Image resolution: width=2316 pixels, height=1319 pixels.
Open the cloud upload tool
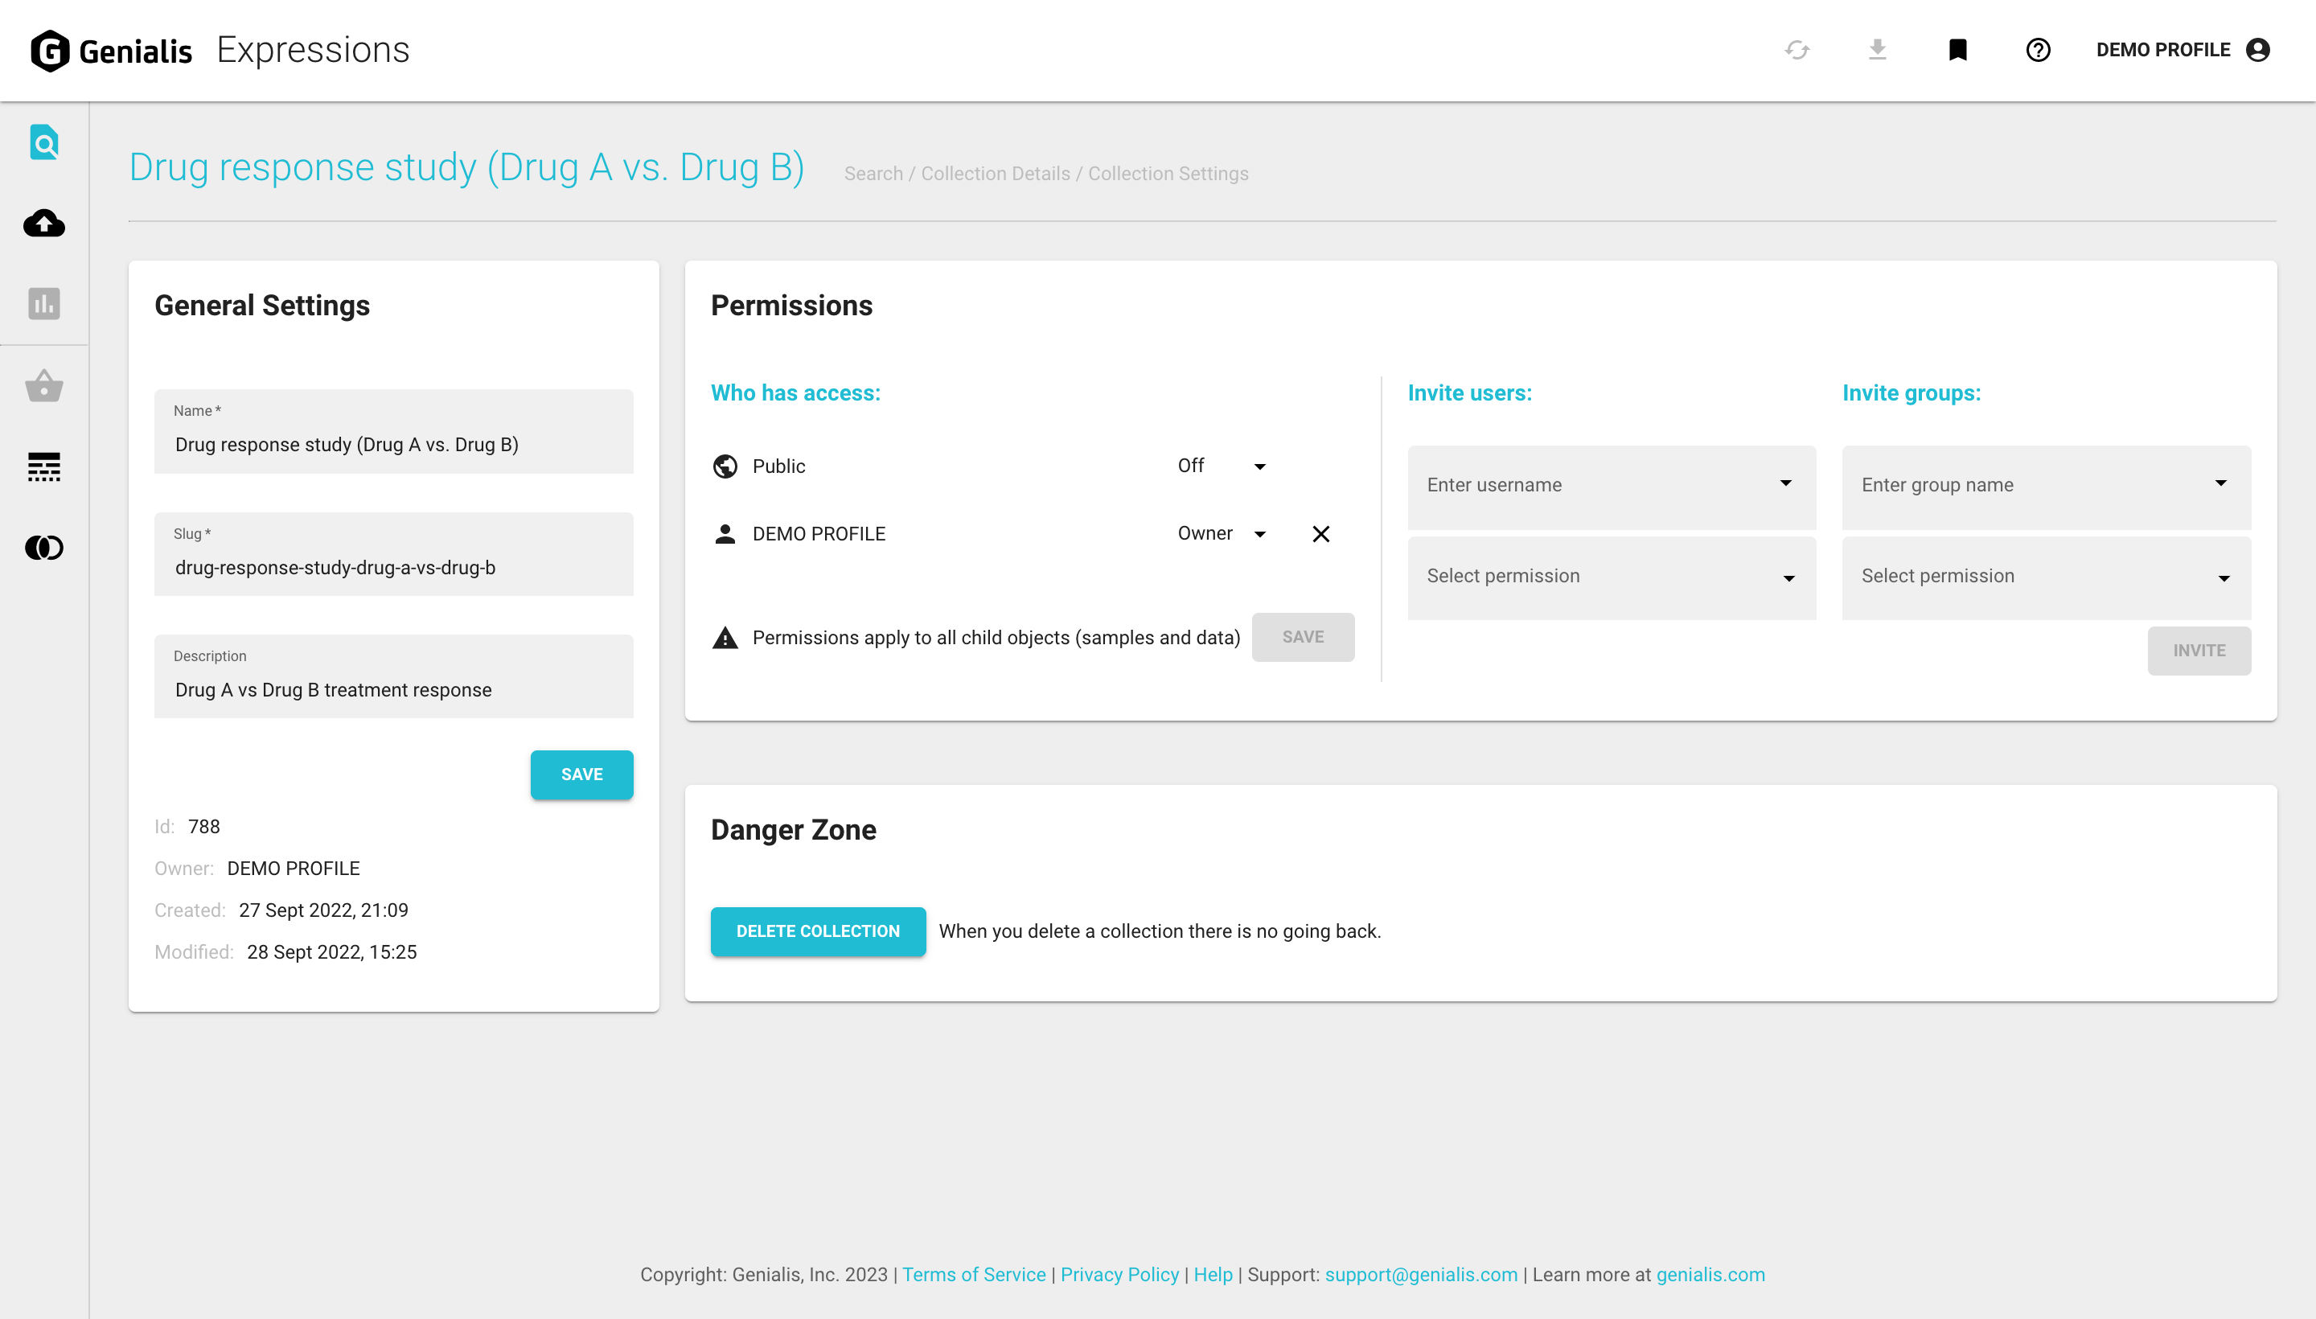point(43,224)
